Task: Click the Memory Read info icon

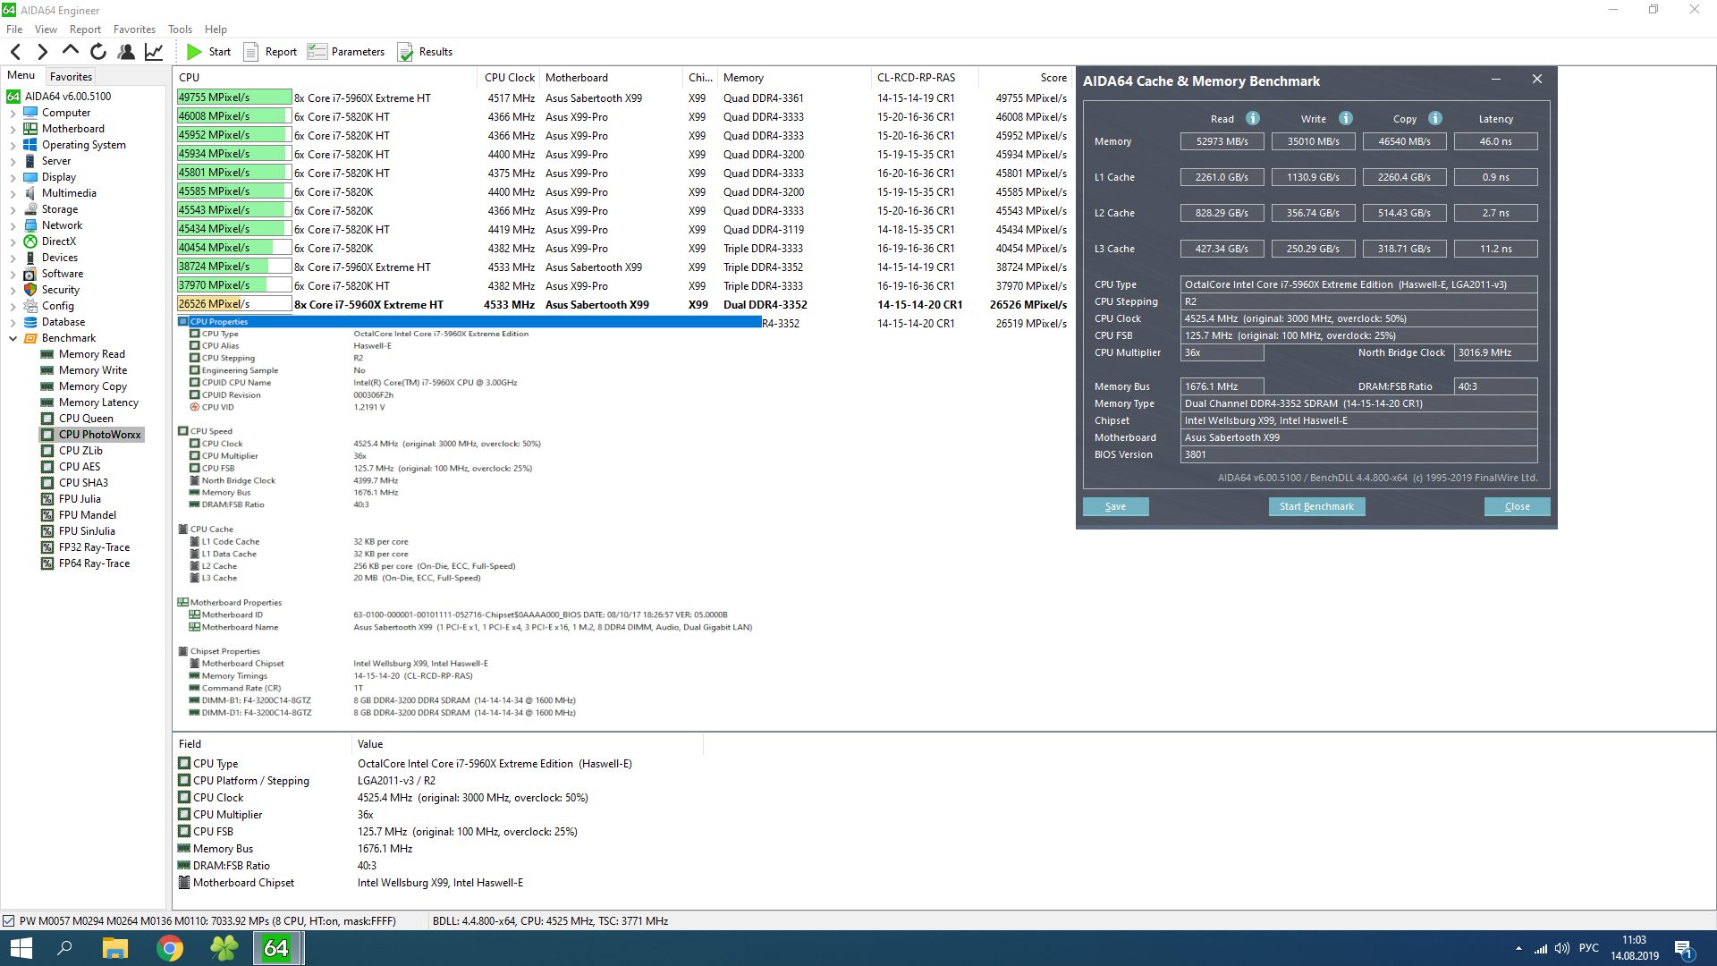Action: (1253, 118)
